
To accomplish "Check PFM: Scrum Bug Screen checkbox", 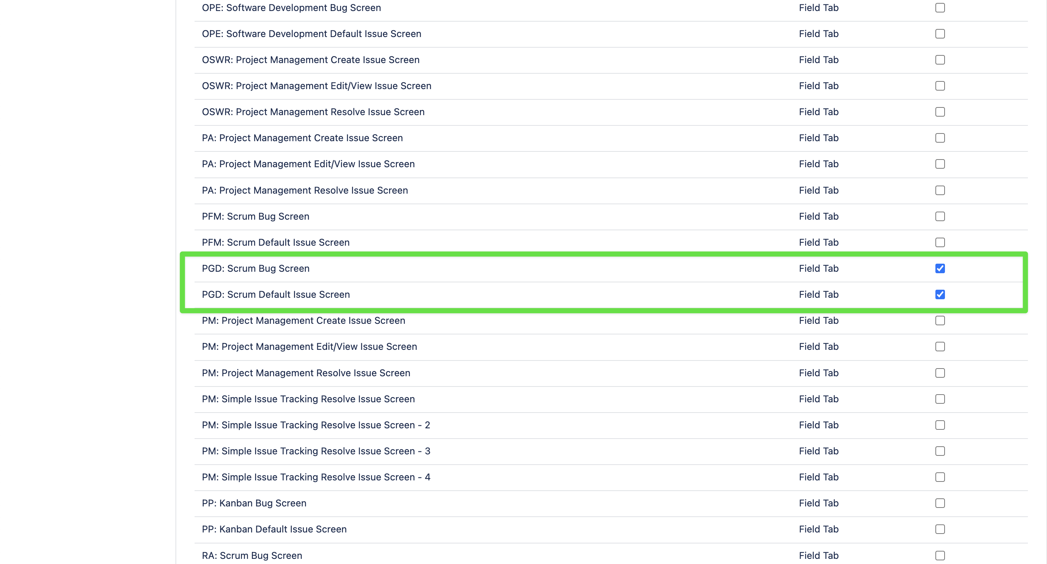I will [940, 216].
